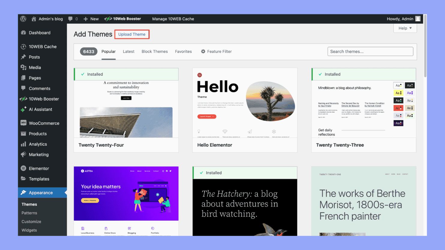Open the Comments sidebar icon

(23, 88)
